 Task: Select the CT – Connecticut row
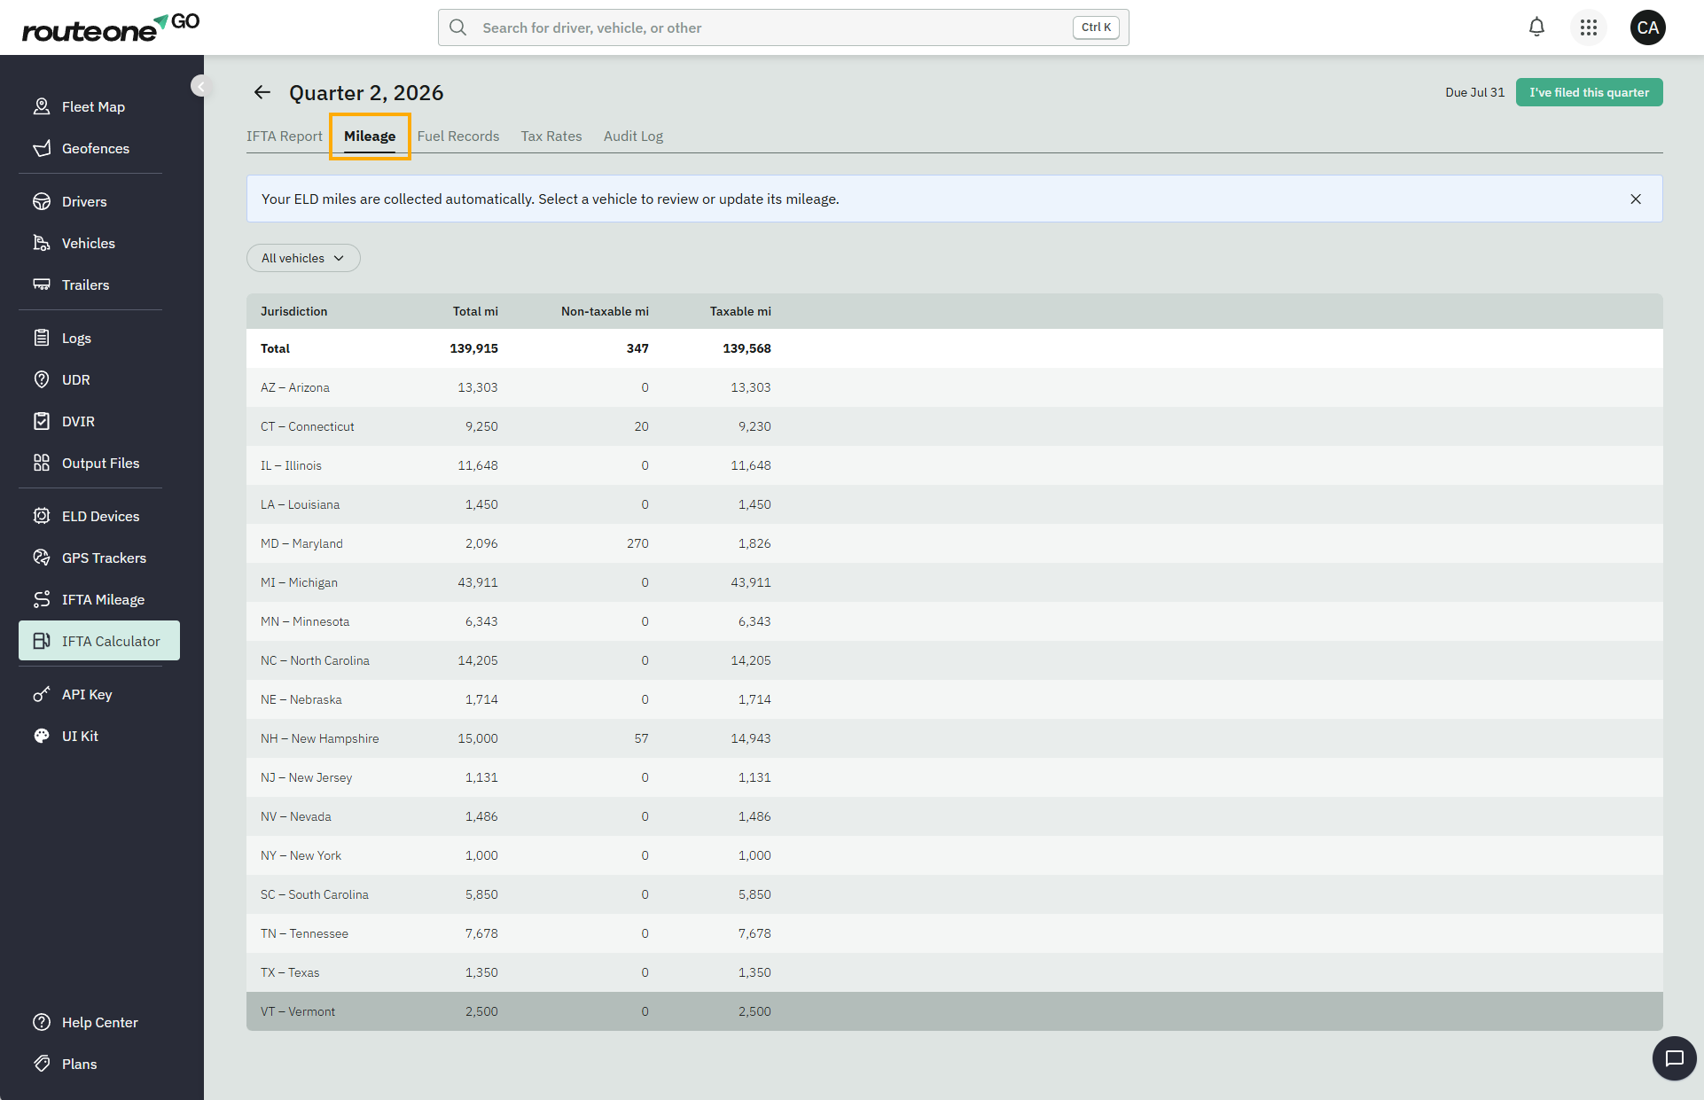click(x=955, y=426)
